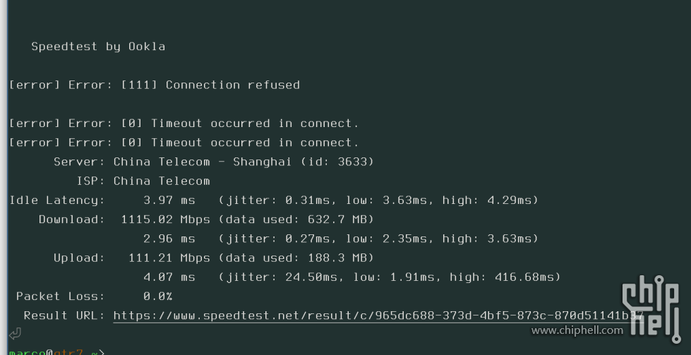Viewport: 691px width, 355px height.
Task: Click the Idle Latency 3.97 ms value
Action: point(169,200)
